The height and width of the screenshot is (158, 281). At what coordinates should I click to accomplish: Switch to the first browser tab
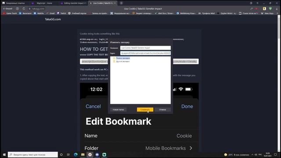point(15,3)
